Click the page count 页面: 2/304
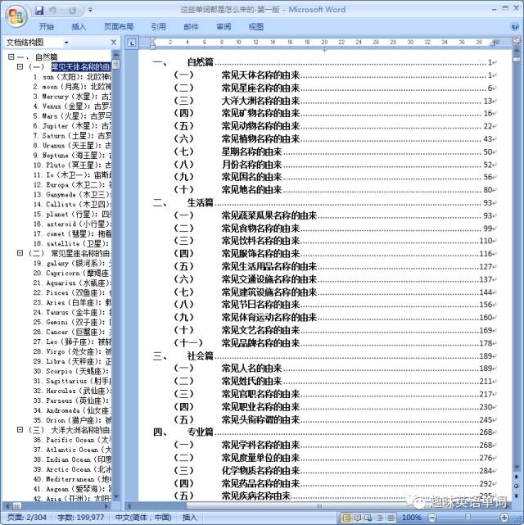Viewport: 524px width, 525px height. (x=27, y=518)
